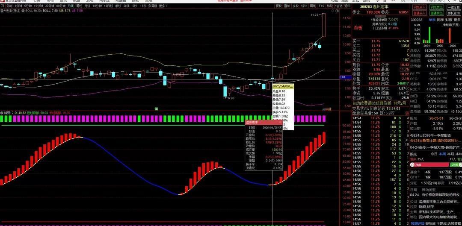The height and width of the screenshot is (226, 462).
Task: Add stock via +自选 button
Action: 339,6
